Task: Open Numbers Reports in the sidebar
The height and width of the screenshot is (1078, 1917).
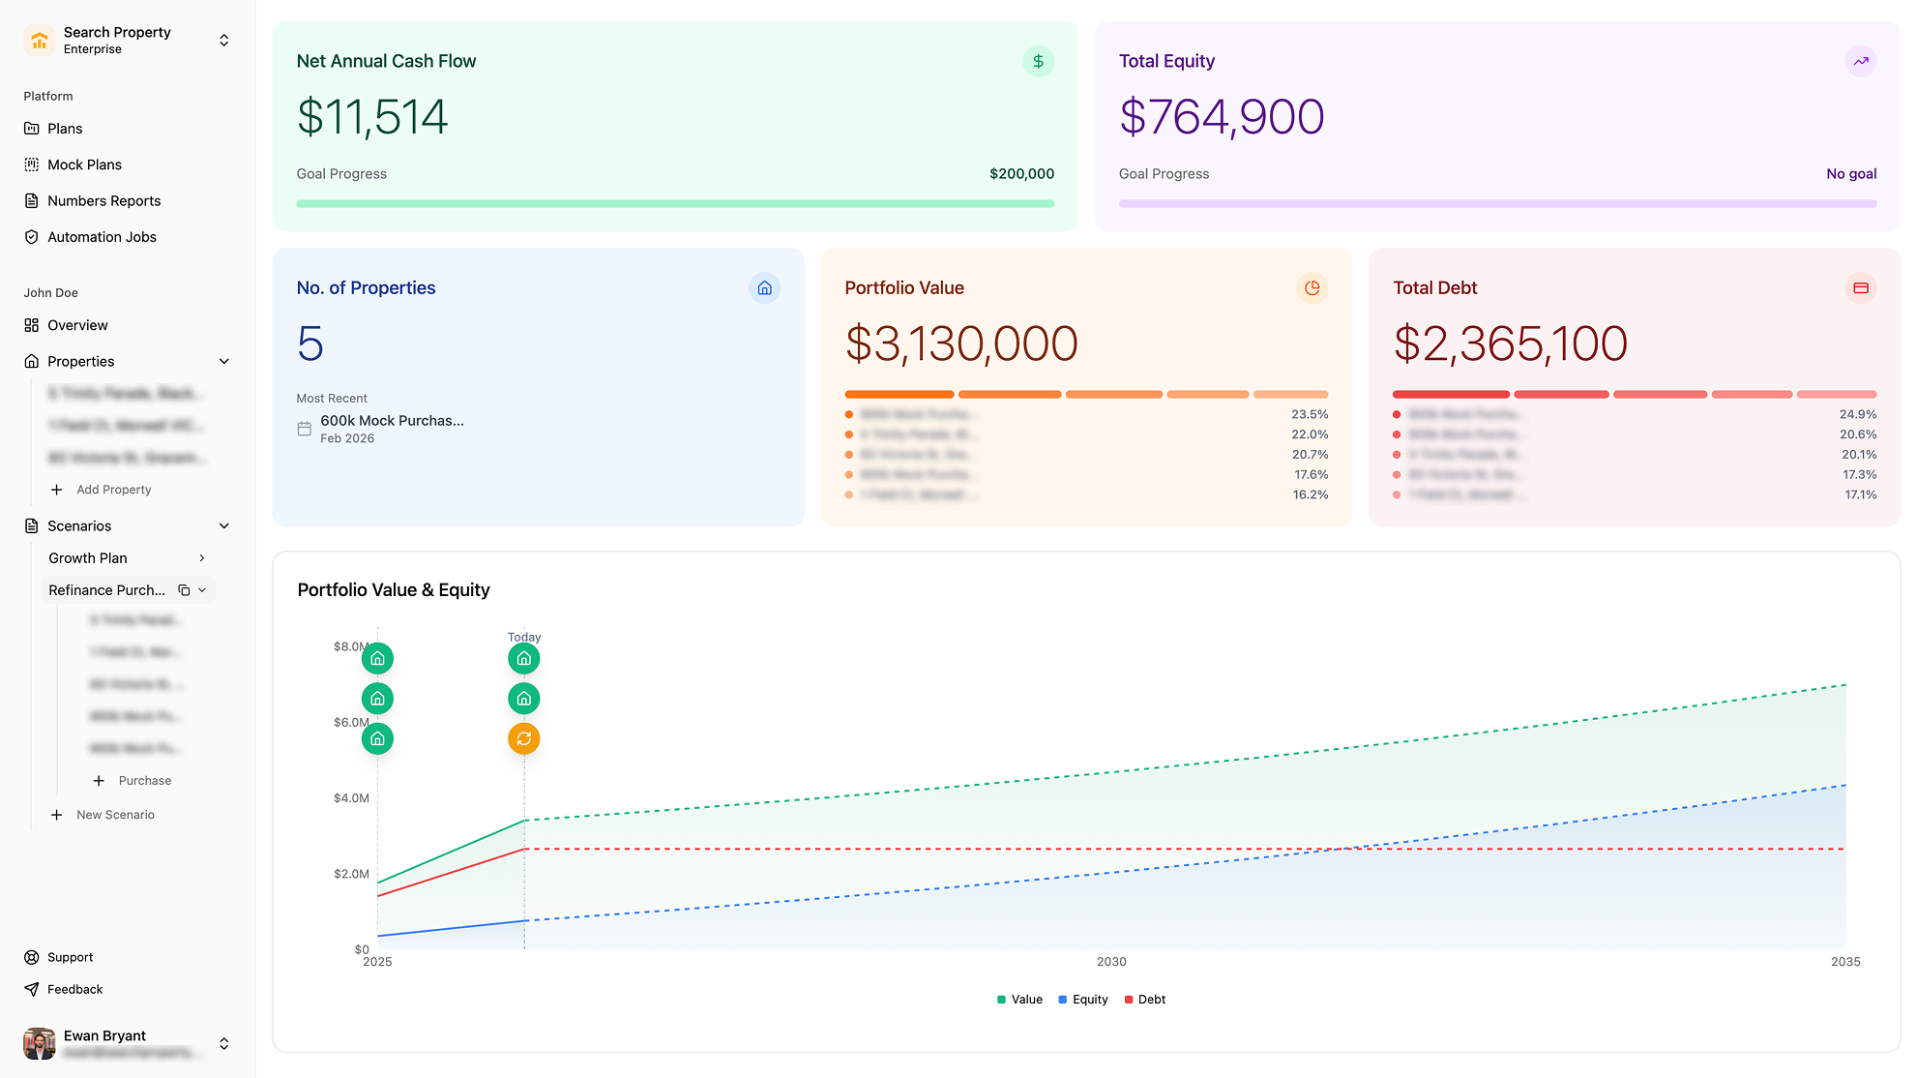Action: pyautogui.click(x=103, y=200)
